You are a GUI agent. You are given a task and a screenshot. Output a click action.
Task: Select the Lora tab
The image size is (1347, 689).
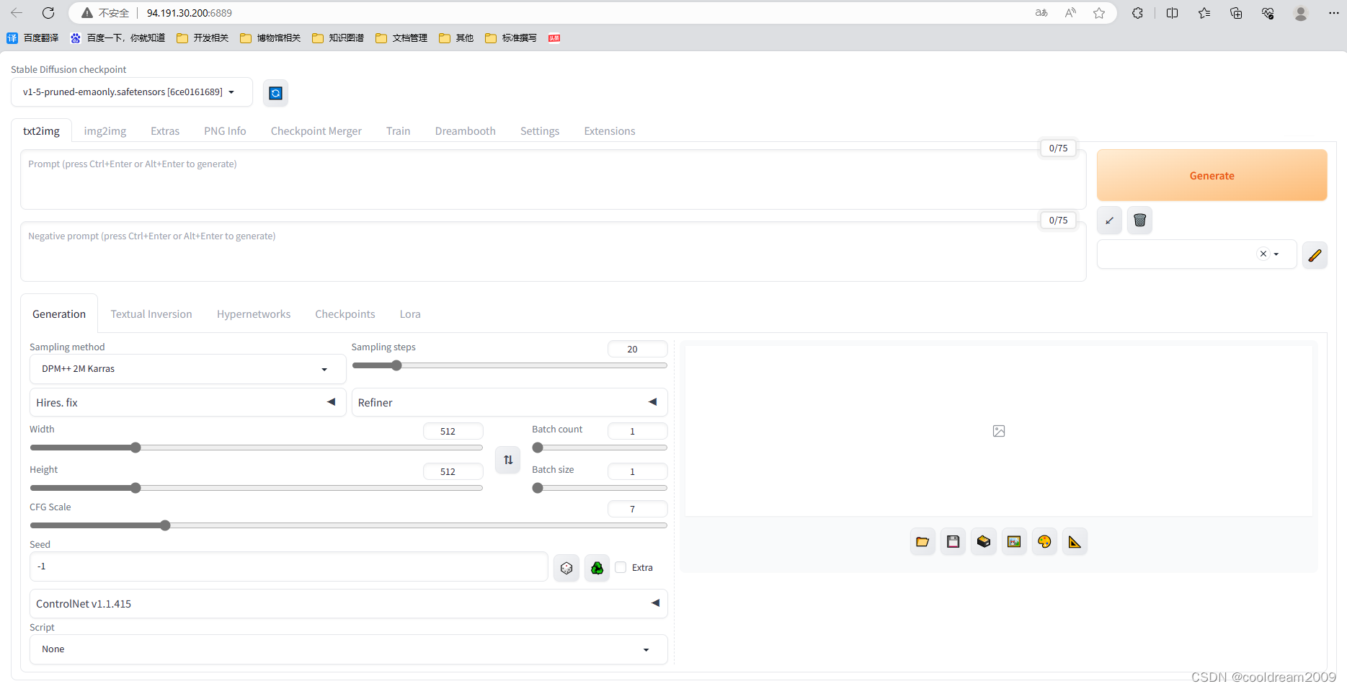pos(410,314)
